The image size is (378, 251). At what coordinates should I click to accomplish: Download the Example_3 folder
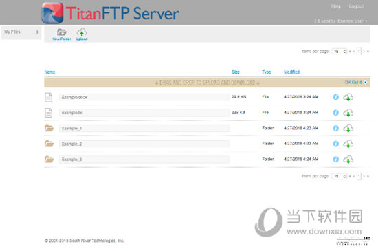[348, 160]
